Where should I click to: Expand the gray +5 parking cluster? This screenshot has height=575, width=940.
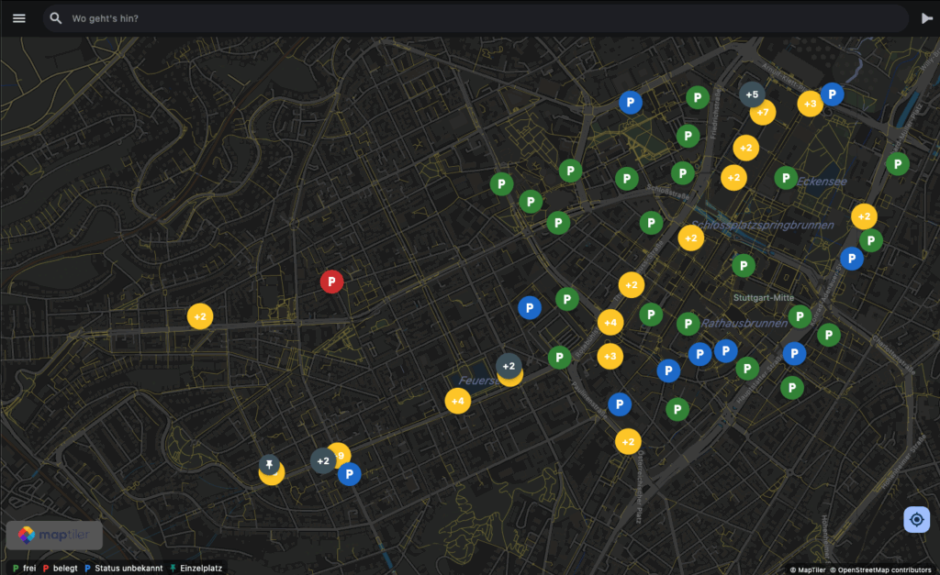pyautogui.click(x=752, y=94)
